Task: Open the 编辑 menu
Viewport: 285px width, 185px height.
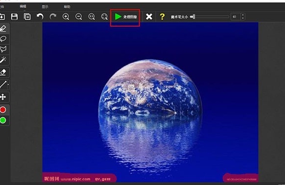Action: (x=23, y=6)
